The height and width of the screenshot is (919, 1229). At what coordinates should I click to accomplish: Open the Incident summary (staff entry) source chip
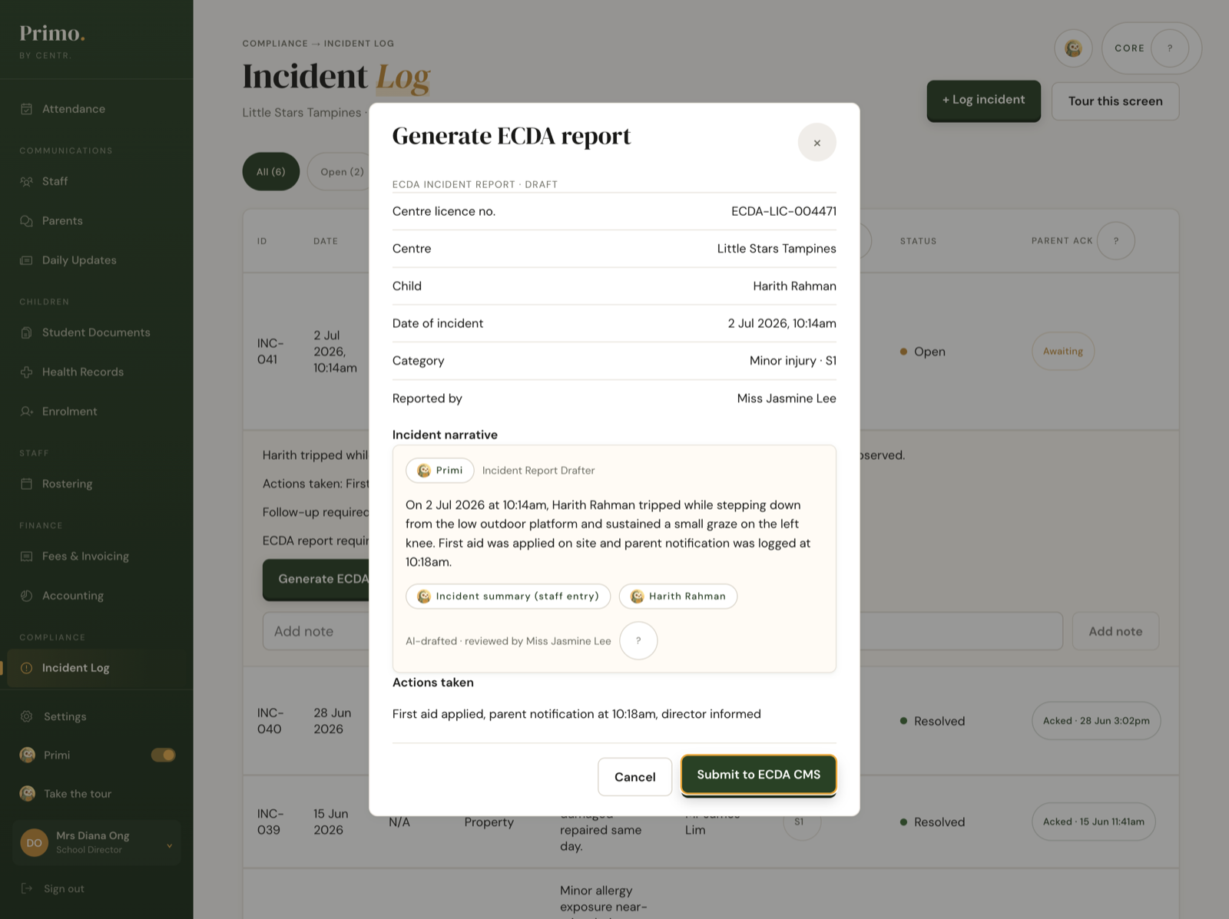[508, 597]
